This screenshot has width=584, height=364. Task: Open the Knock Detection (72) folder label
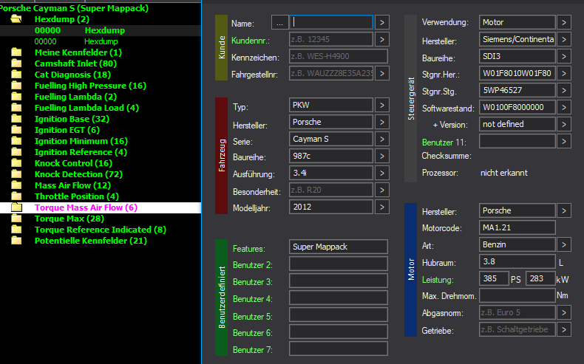78,174
